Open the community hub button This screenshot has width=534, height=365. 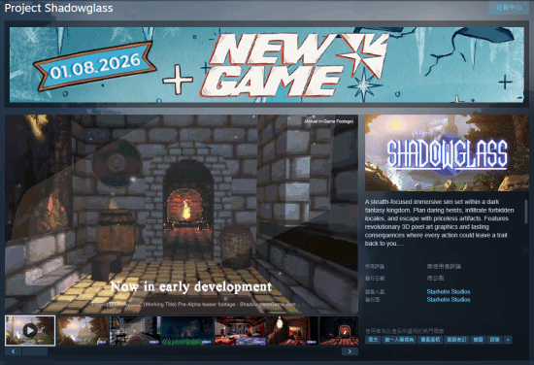[x=509, y=8]
